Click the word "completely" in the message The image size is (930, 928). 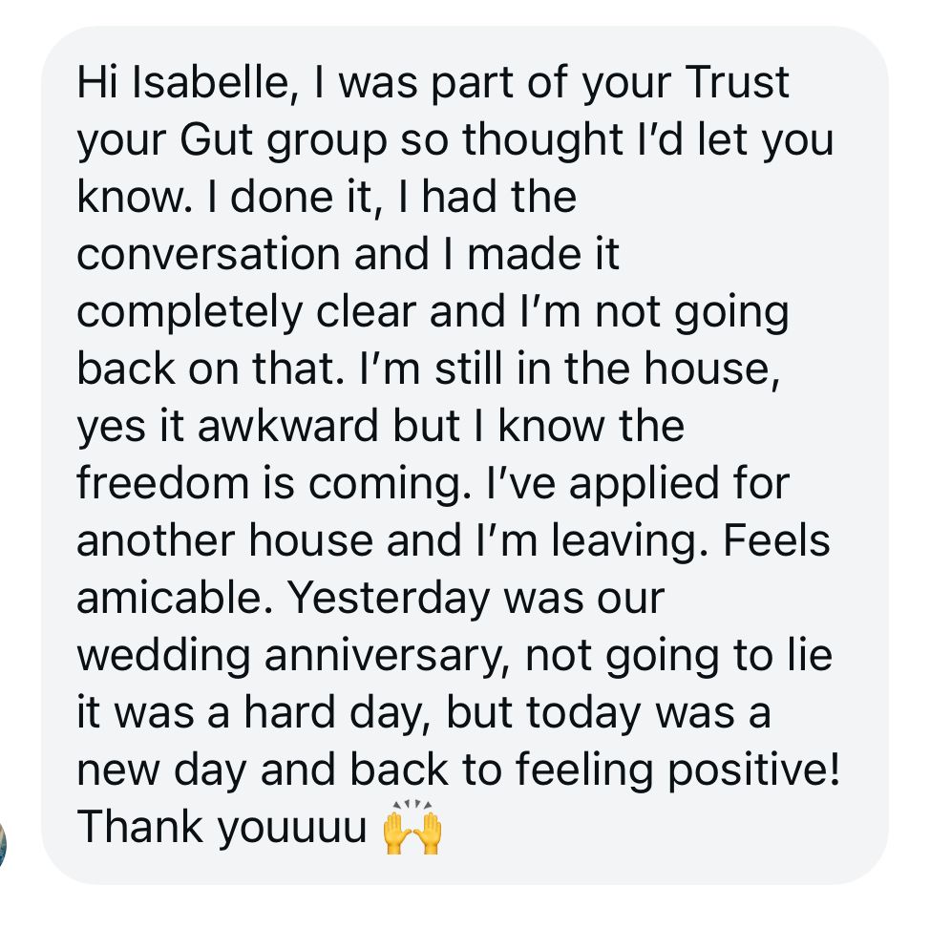coord(190,312)
